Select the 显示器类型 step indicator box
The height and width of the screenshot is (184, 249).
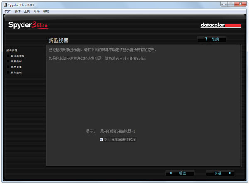pos(7,56)
